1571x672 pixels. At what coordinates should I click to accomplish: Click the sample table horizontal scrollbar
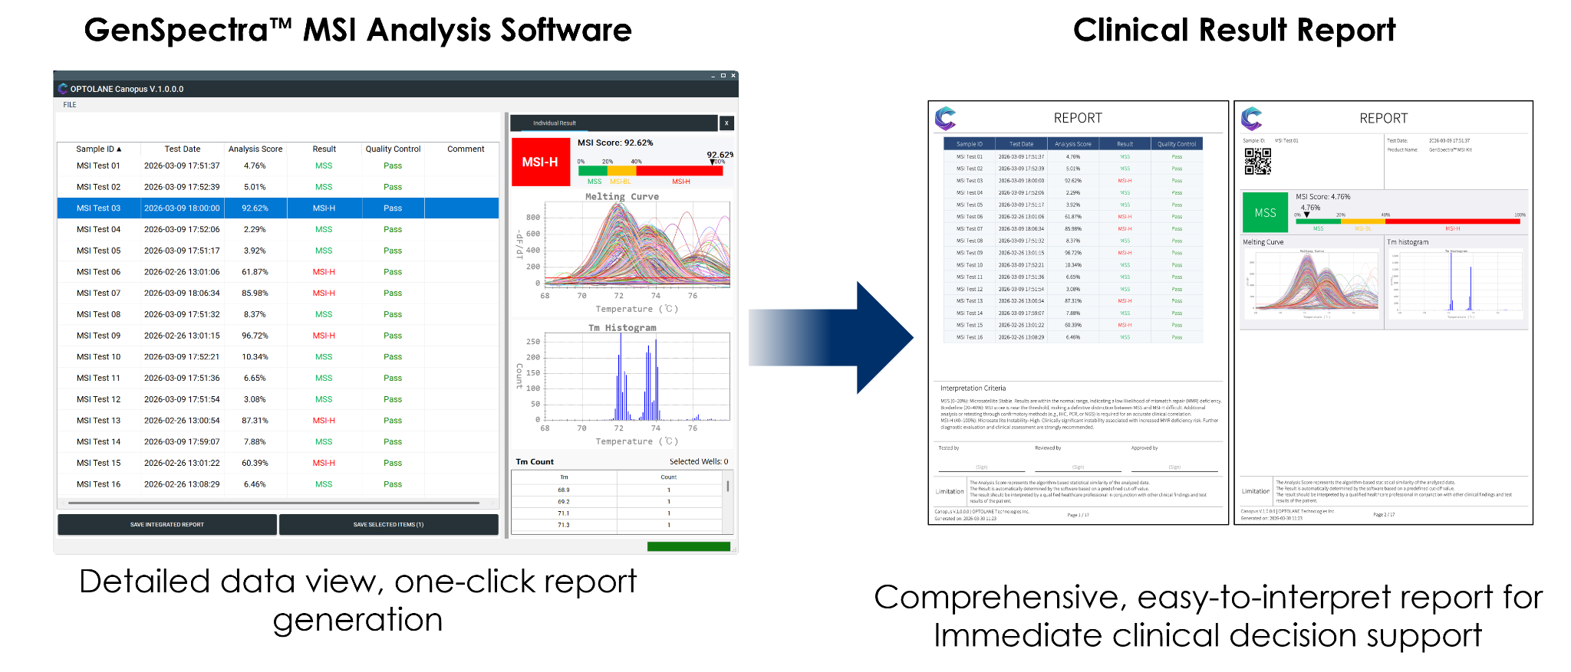coord(274,503)
